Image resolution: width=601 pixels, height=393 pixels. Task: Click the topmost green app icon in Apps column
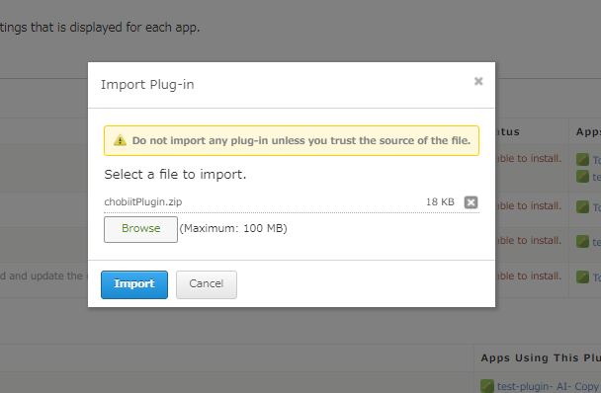[582, 159]
